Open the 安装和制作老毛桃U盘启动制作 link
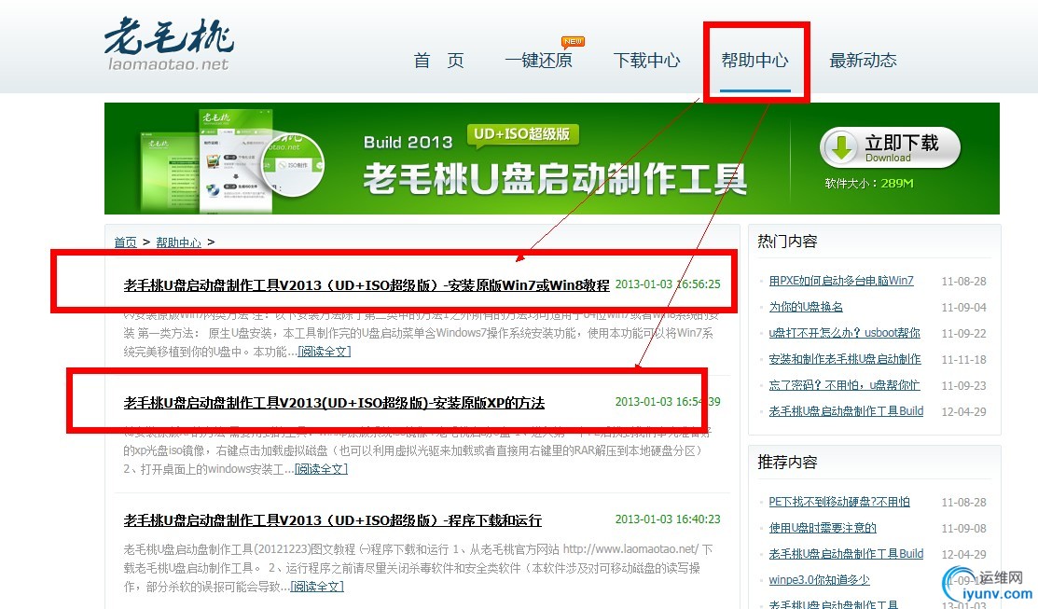The image size is (1038, 609). coord(845,359)
